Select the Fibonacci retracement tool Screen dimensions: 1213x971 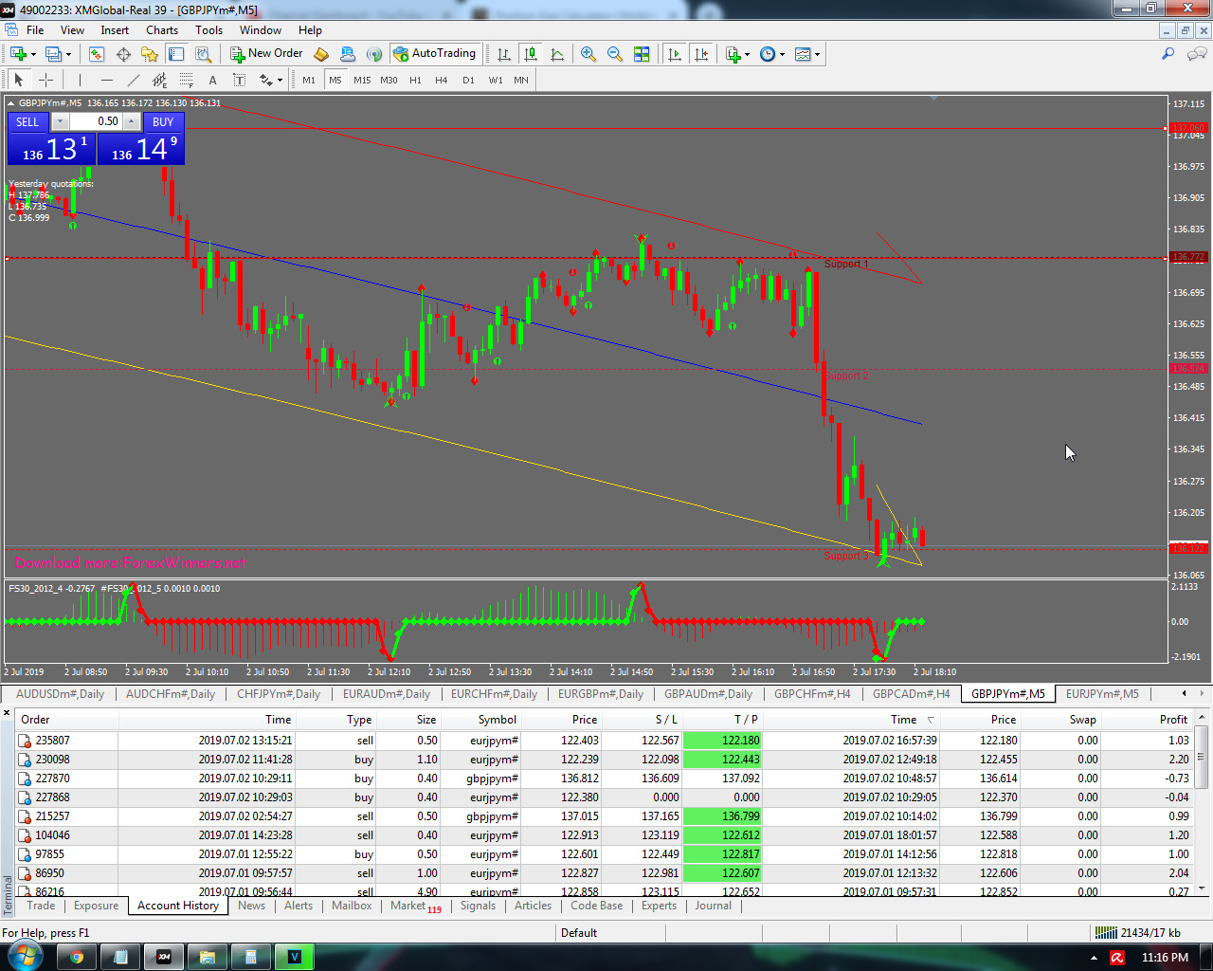[187, 80]
